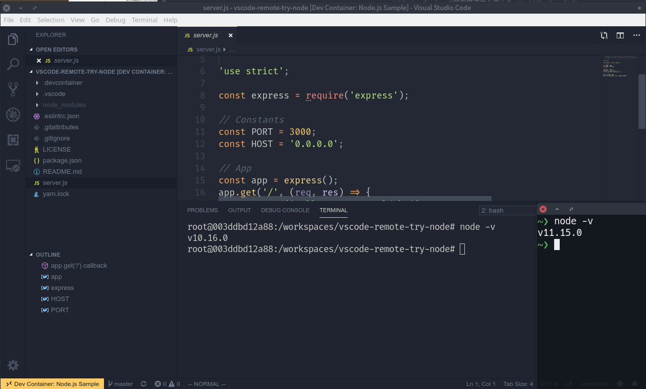646x389 pixels.
Task: Open the Manage settings gear
Action: tap(13, 365)
